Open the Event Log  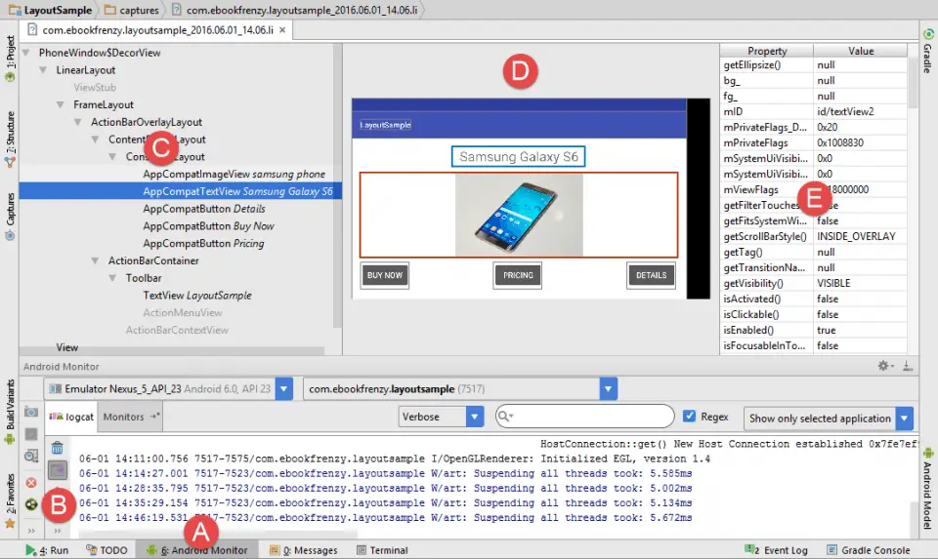pyautogui.click(x=779, y=550)
